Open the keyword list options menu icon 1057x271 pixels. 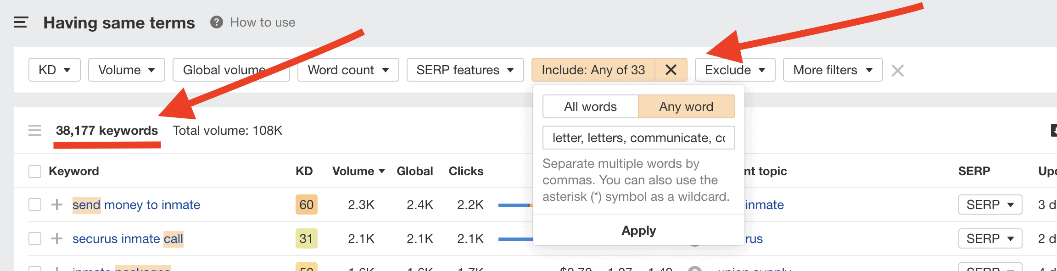point(35,131)
